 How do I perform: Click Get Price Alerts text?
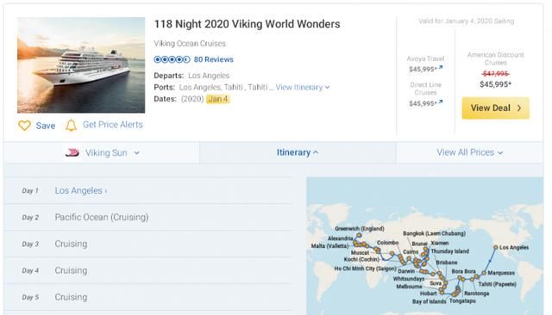[113, 125]
